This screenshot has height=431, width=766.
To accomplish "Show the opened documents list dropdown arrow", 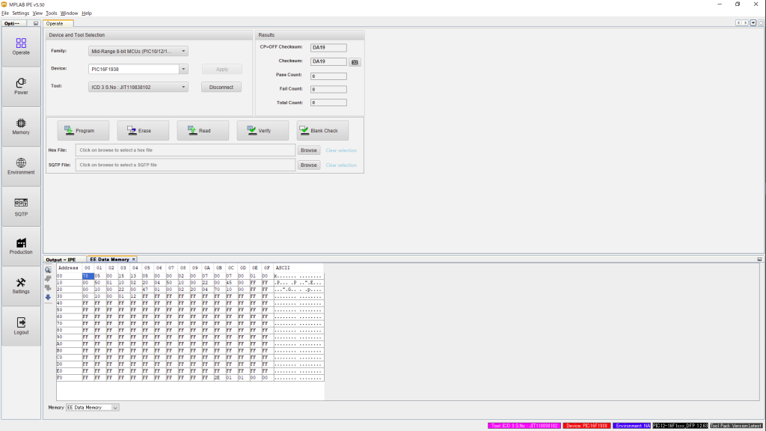I will coord(753,23).
